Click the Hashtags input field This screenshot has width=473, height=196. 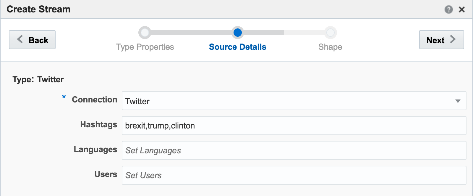(x=294, y=126)
